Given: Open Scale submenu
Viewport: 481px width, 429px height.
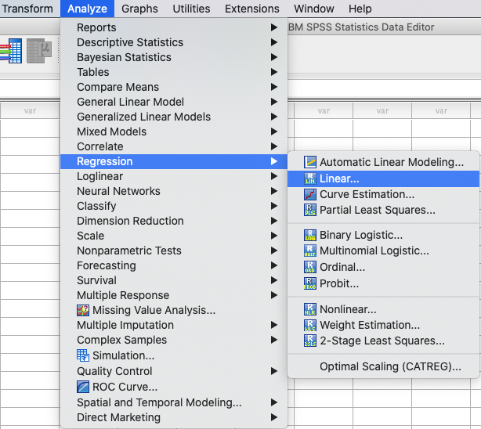Looking at the screenshot, I should [174, 236].
